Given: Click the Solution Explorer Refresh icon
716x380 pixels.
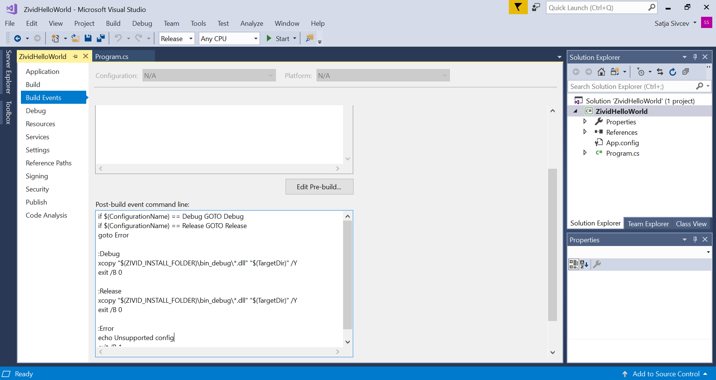Looking at the screenshot, I should tap(673, 72).
